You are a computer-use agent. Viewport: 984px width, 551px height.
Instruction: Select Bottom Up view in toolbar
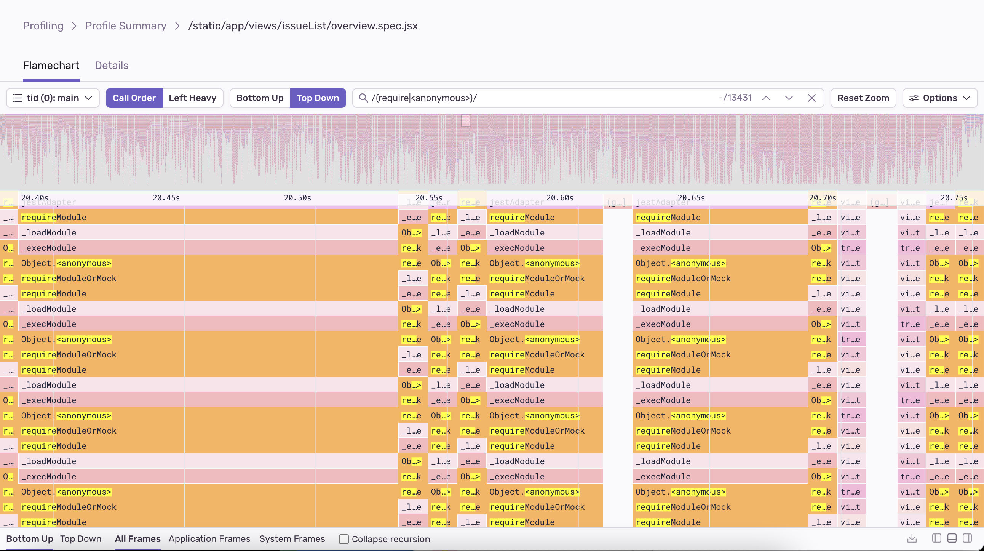coord(260,98)
